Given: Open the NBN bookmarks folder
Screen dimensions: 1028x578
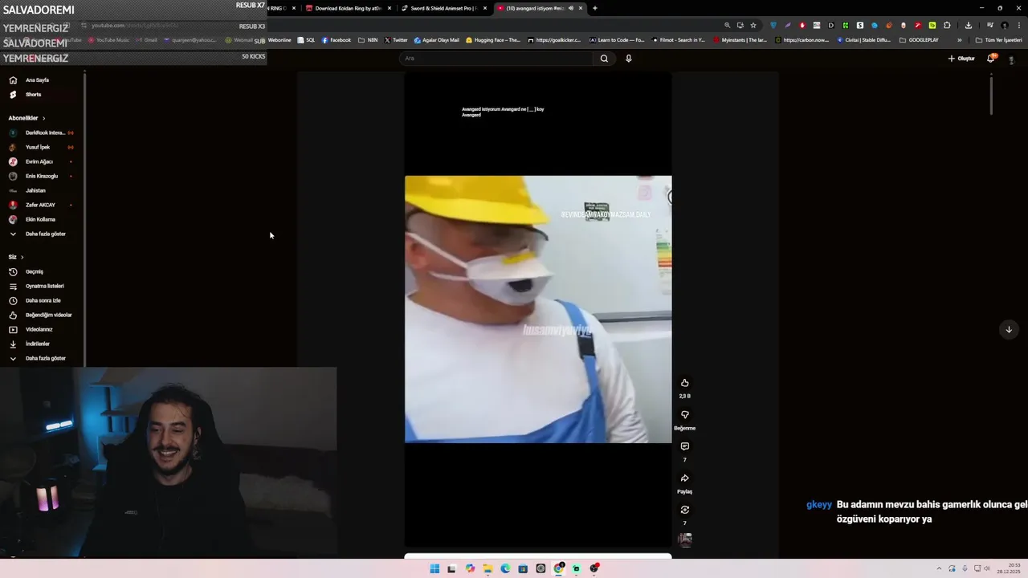Looking at the screenshot, I should click(368, 40).
